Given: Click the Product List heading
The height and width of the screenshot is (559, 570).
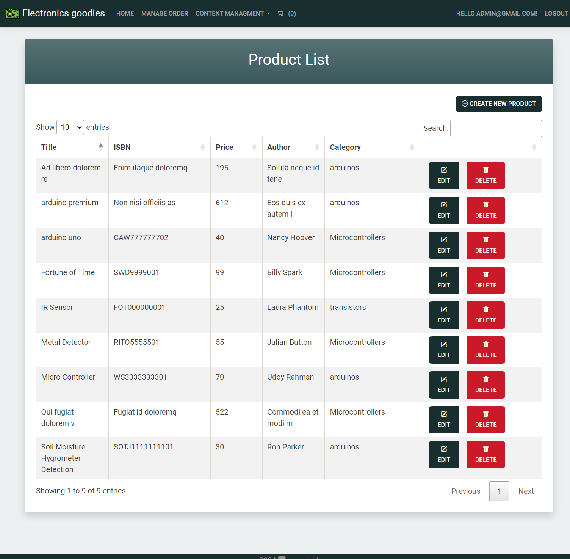Looking at the screenshot, I should (x=289, y=60).
